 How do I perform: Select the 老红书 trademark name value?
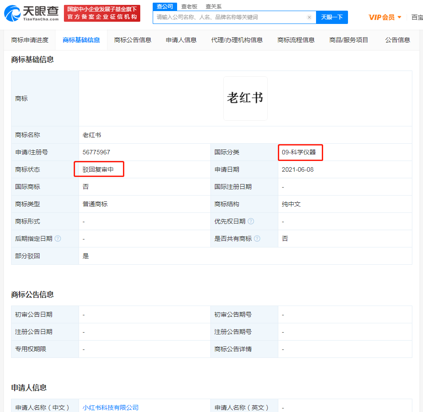92,135
